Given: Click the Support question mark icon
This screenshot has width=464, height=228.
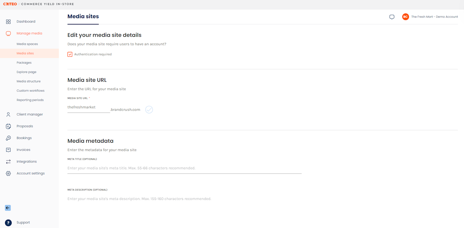Looking at the screenshot, I should tap(8, 223).
